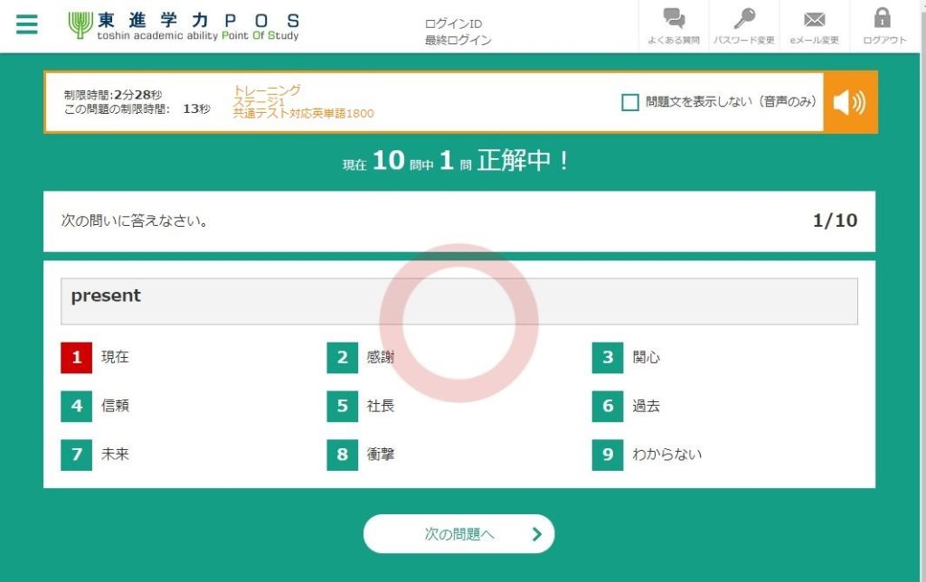
Task: Select answer 1 現在
Action: [77, 357]
